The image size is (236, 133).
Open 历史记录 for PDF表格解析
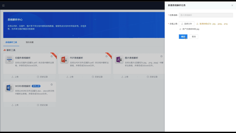click(97, 77)
